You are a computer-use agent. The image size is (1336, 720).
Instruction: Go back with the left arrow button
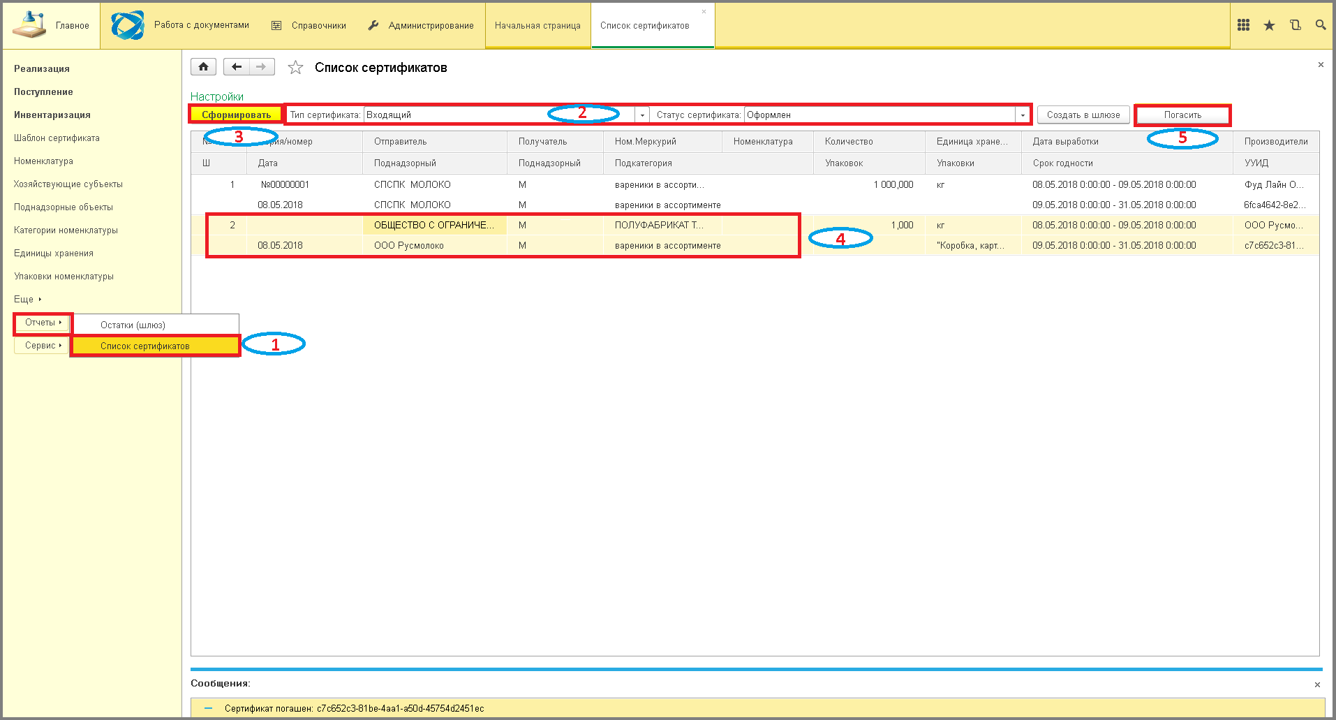pos(237,67)
